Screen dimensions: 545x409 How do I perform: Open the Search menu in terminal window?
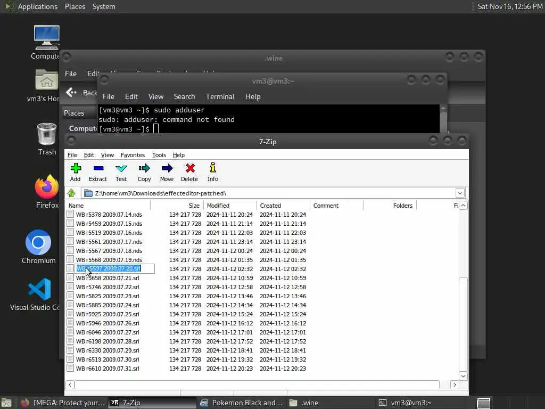184,97
